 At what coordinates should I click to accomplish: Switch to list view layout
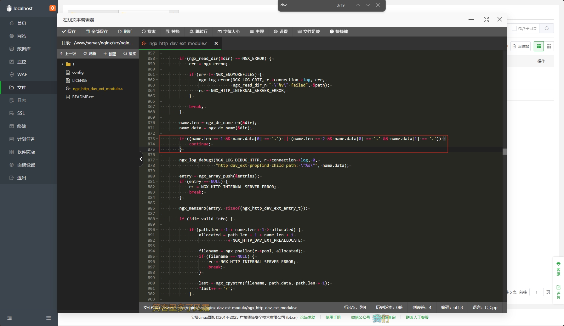pos(539,46)
